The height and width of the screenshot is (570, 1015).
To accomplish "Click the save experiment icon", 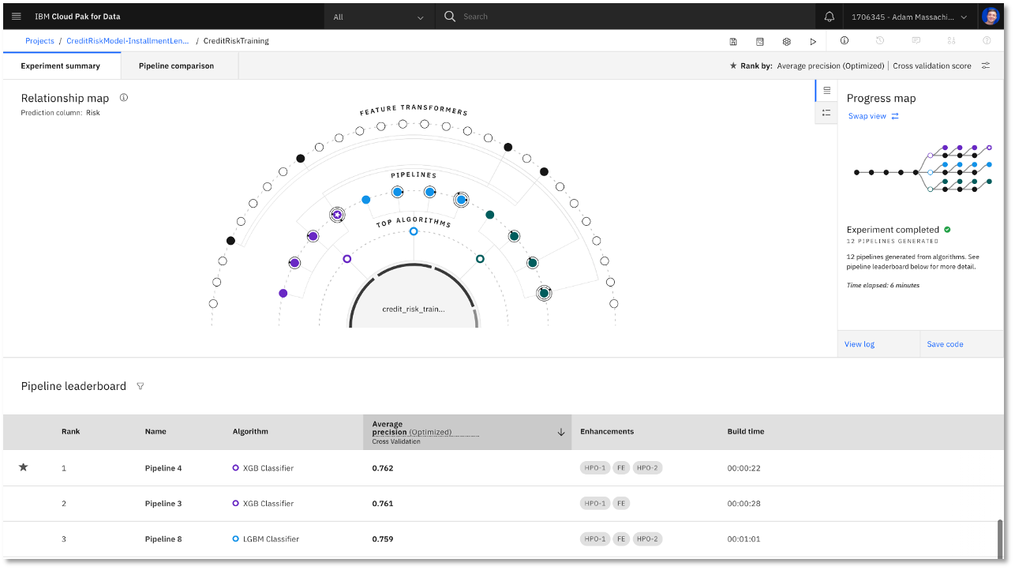I will (733, 41).
